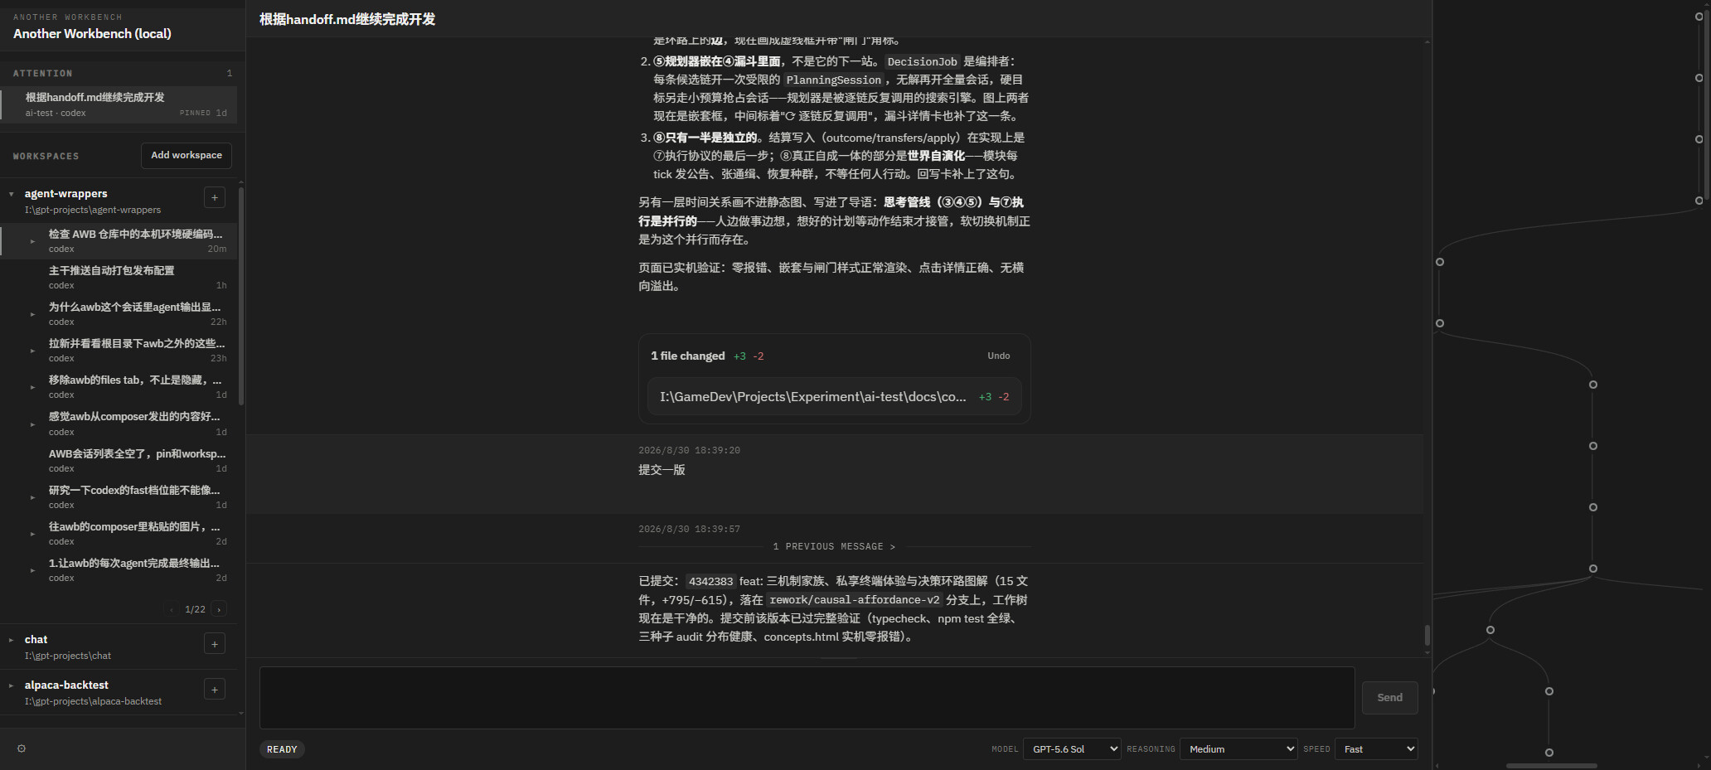Click the path I:\gpt-projects\chat
1711x770 pixels.
click(68, 656)
